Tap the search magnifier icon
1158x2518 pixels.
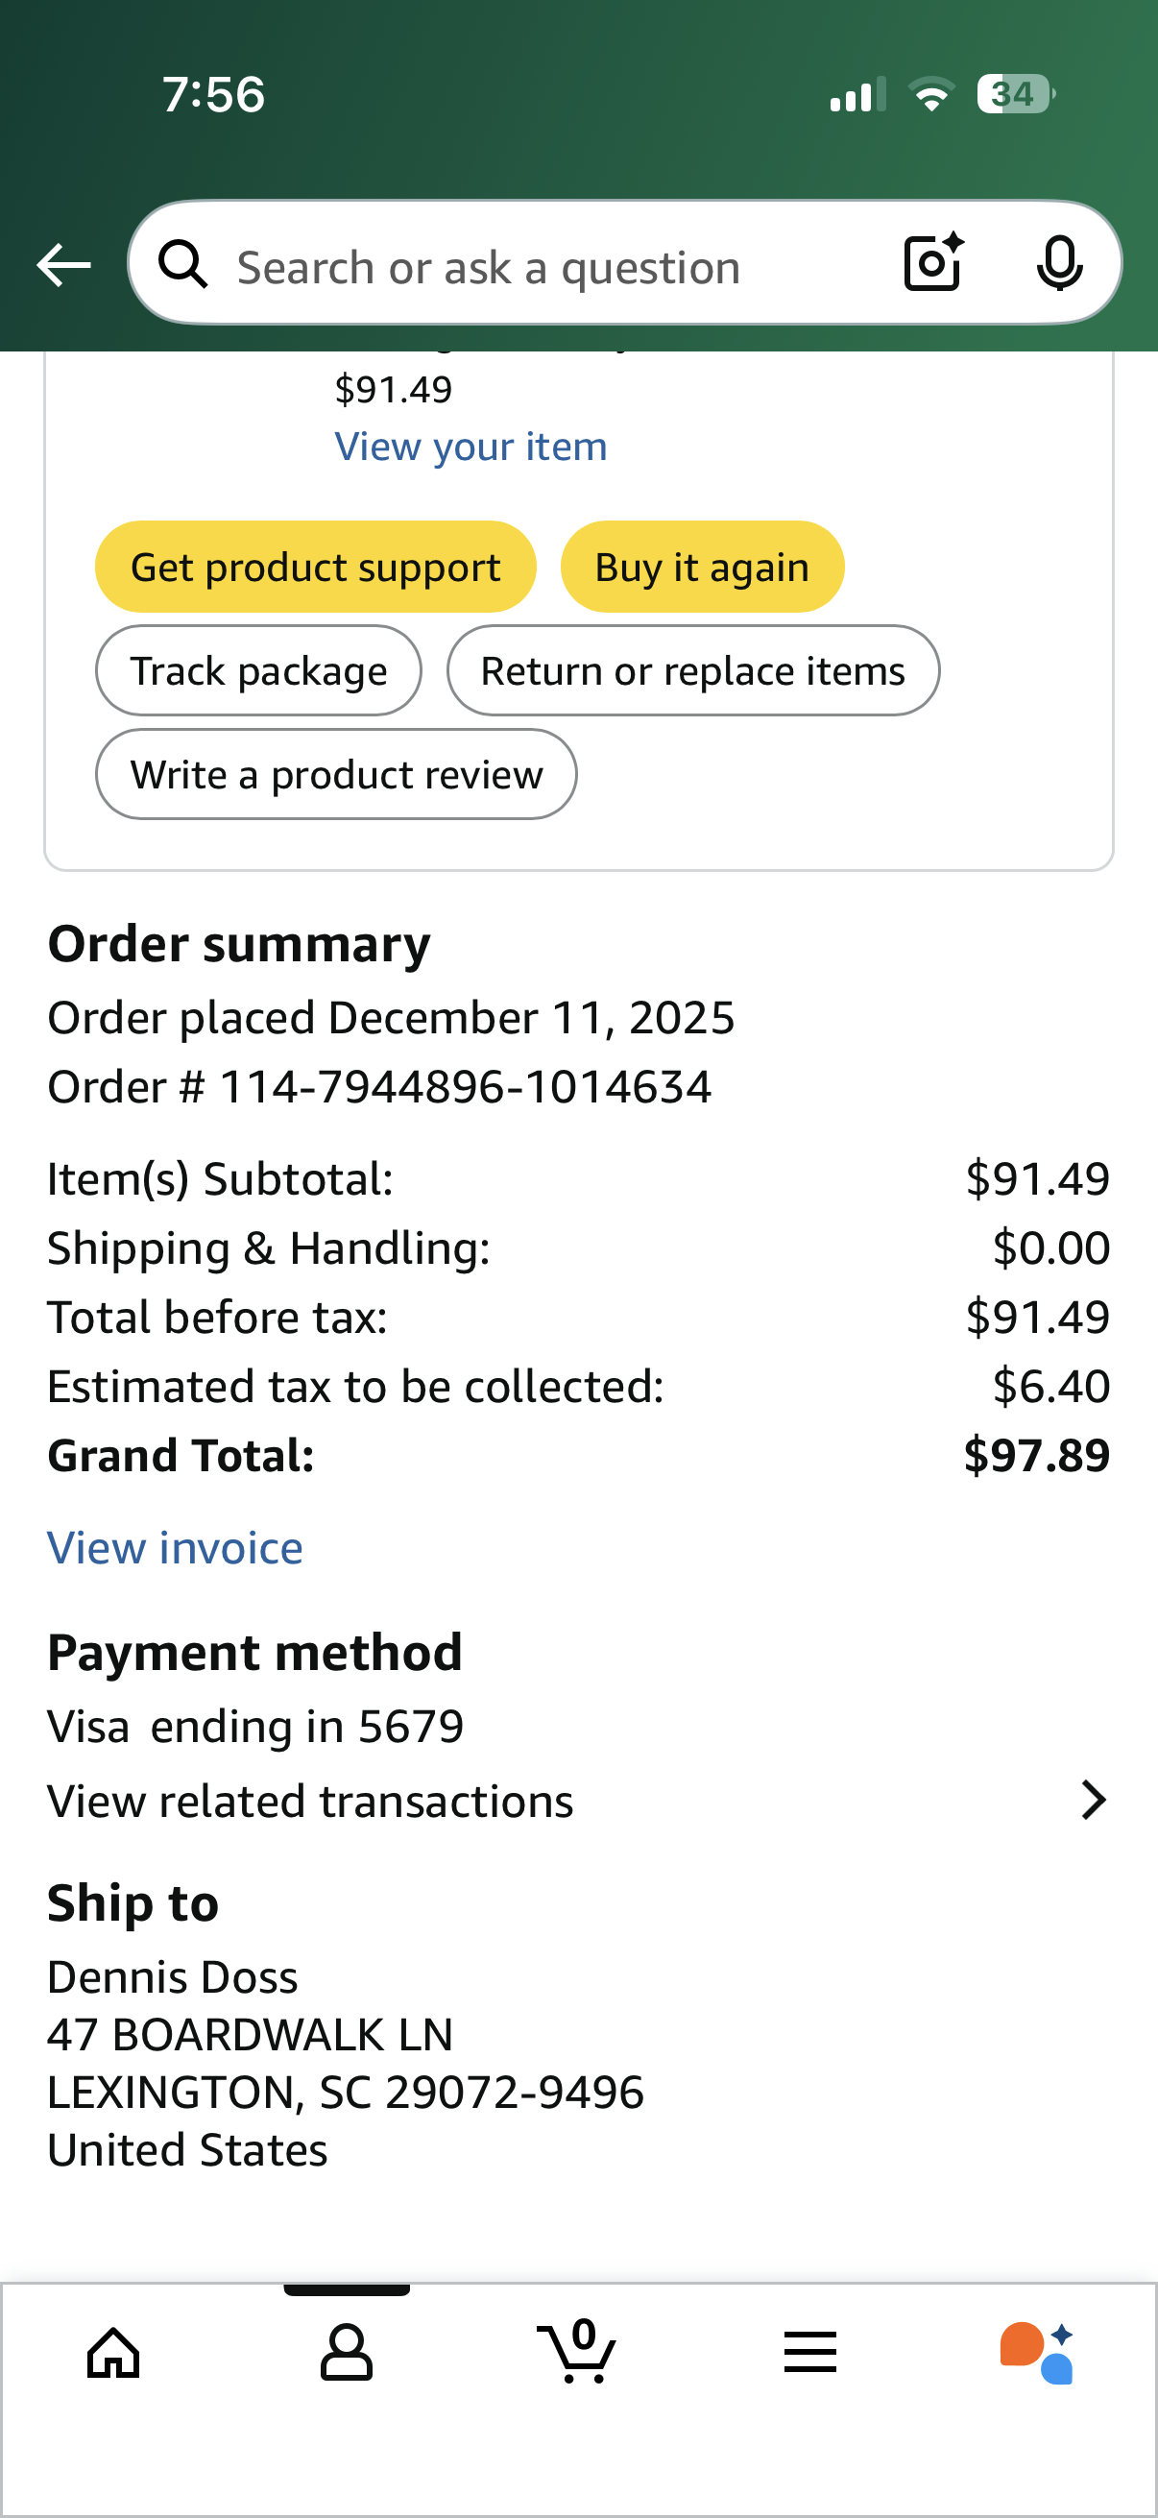pyautogui.click(x=183, y=265)
